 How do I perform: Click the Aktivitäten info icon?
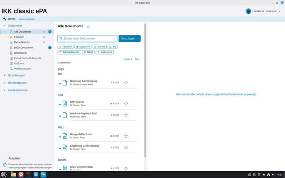5,165
